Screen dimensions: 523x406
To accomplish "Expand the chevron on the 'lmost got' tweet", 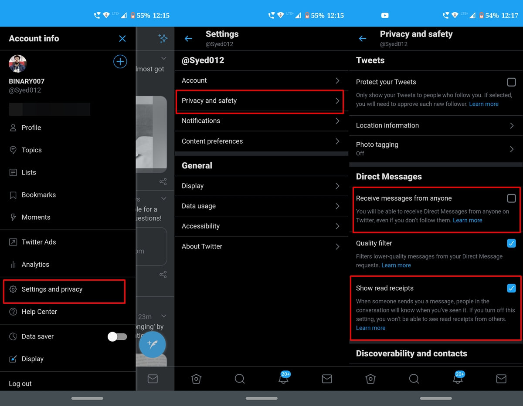I will click(164, 58).
